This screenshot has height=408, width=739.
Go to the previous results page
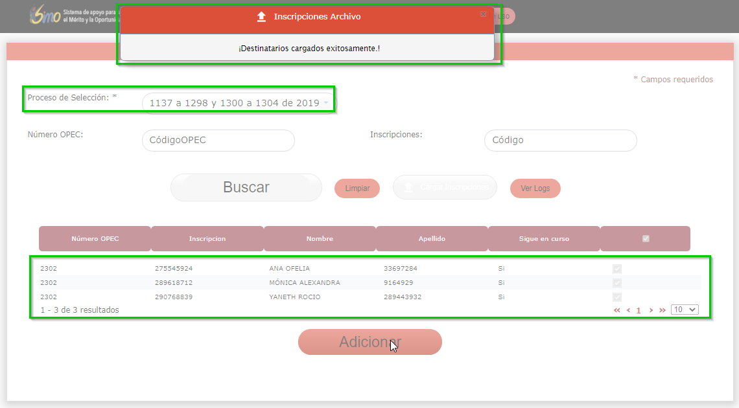point(628,310)
